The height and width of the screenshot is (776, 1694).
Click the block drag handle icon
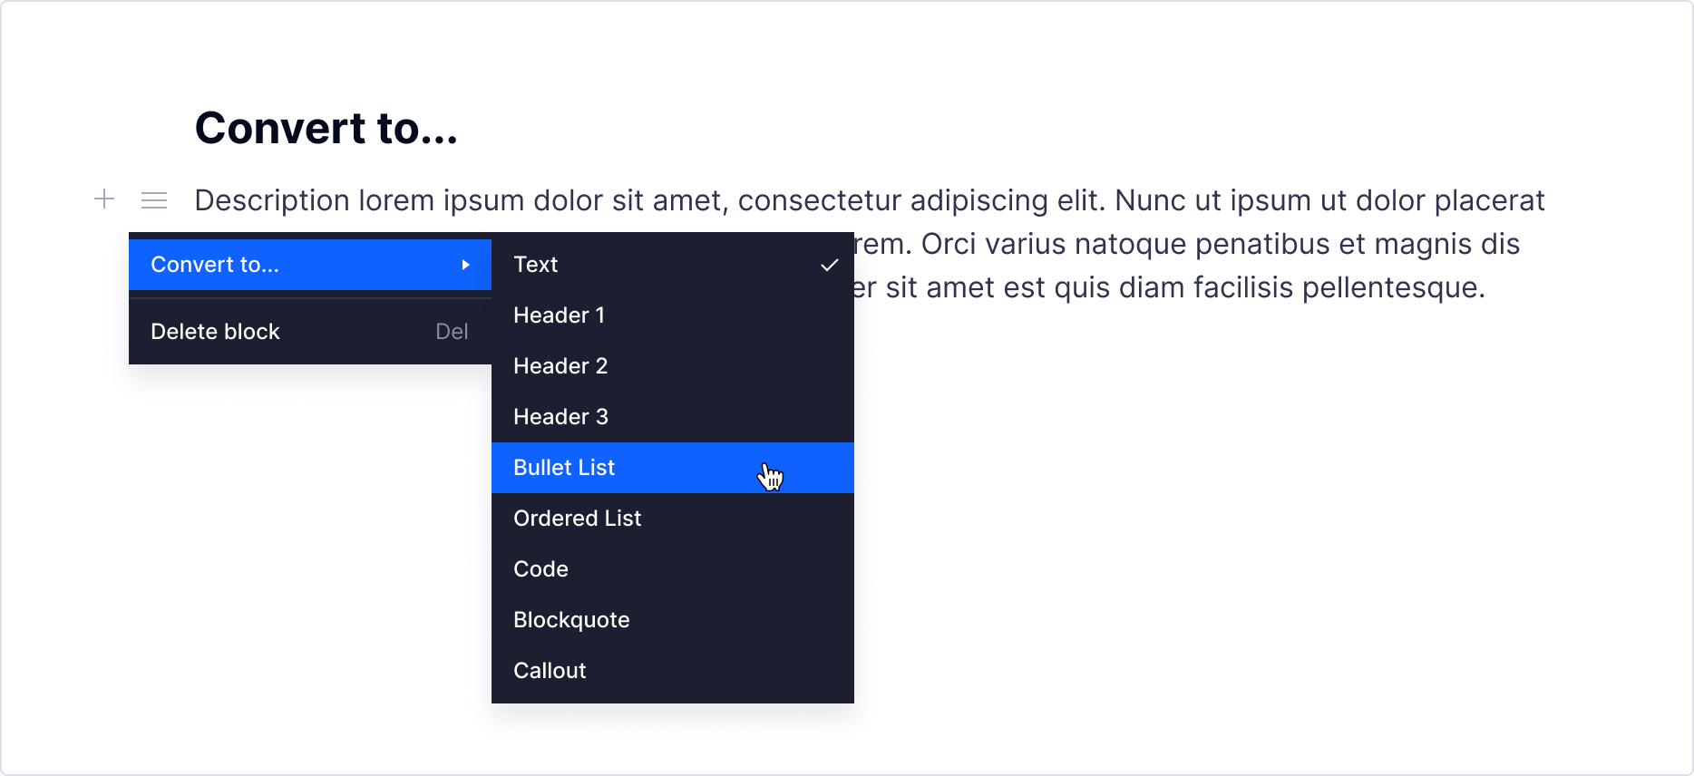[154, 199]
